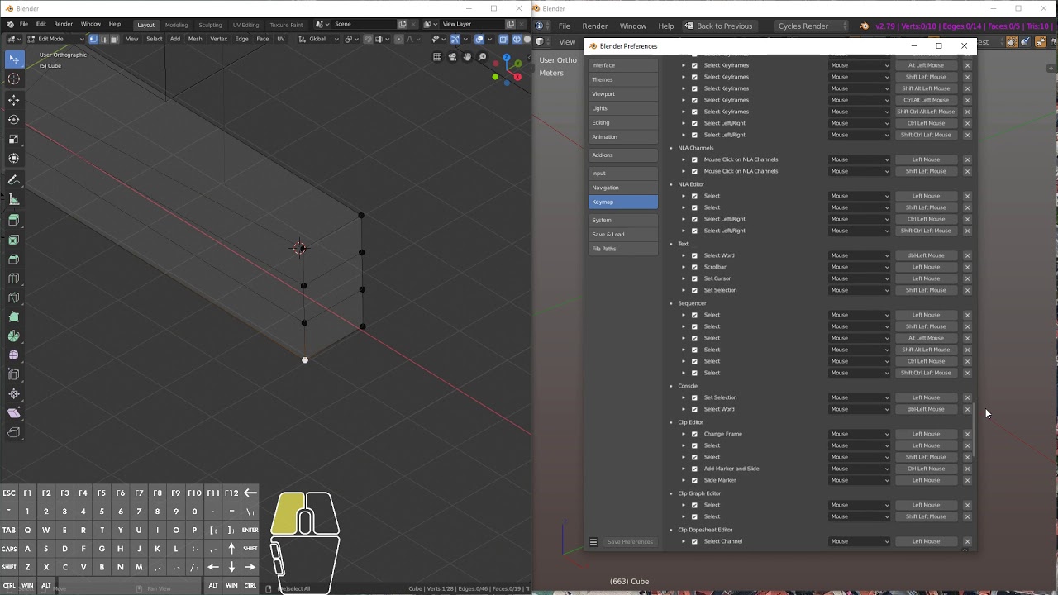Choose the Rotate tool in toolbar
1058x595 pixels.
(14, 120)
